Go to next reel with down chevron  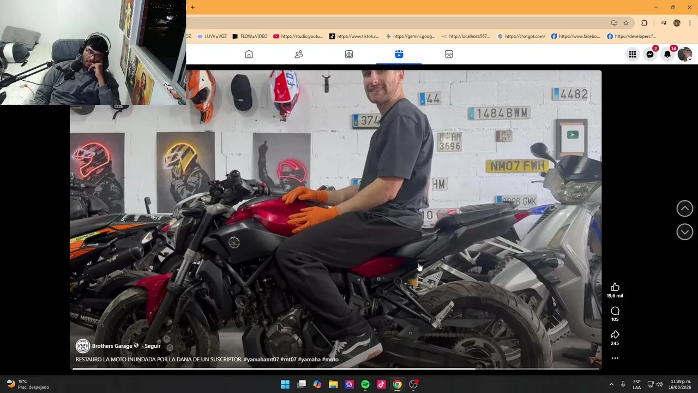684,232
